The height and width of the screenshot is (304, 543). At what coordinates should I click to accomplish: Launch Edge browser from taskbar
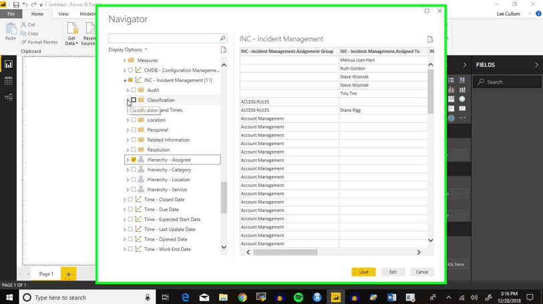pyautogui.click(x=185, y=297)
